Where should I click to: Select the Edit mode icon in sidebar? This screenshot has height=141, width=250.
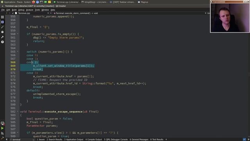coord(2,22)
